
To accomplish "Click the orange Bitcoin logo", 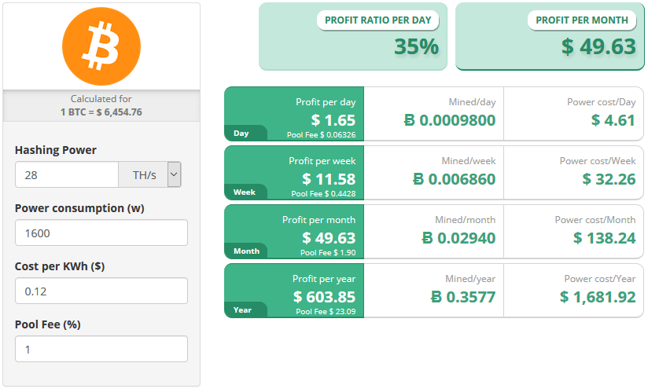I will click(x=101, y=46).
